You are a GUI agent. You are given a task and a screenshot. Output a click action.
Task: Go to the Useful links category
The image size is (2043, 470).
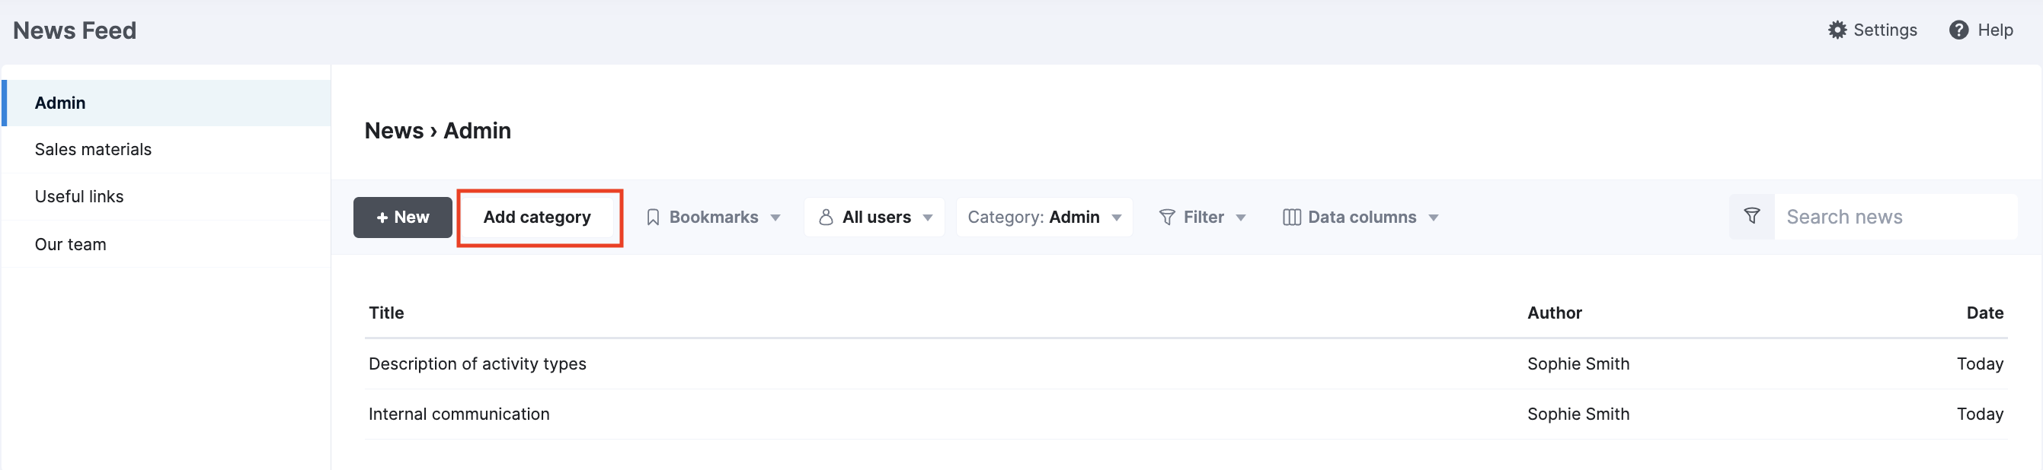pos(167,196)
